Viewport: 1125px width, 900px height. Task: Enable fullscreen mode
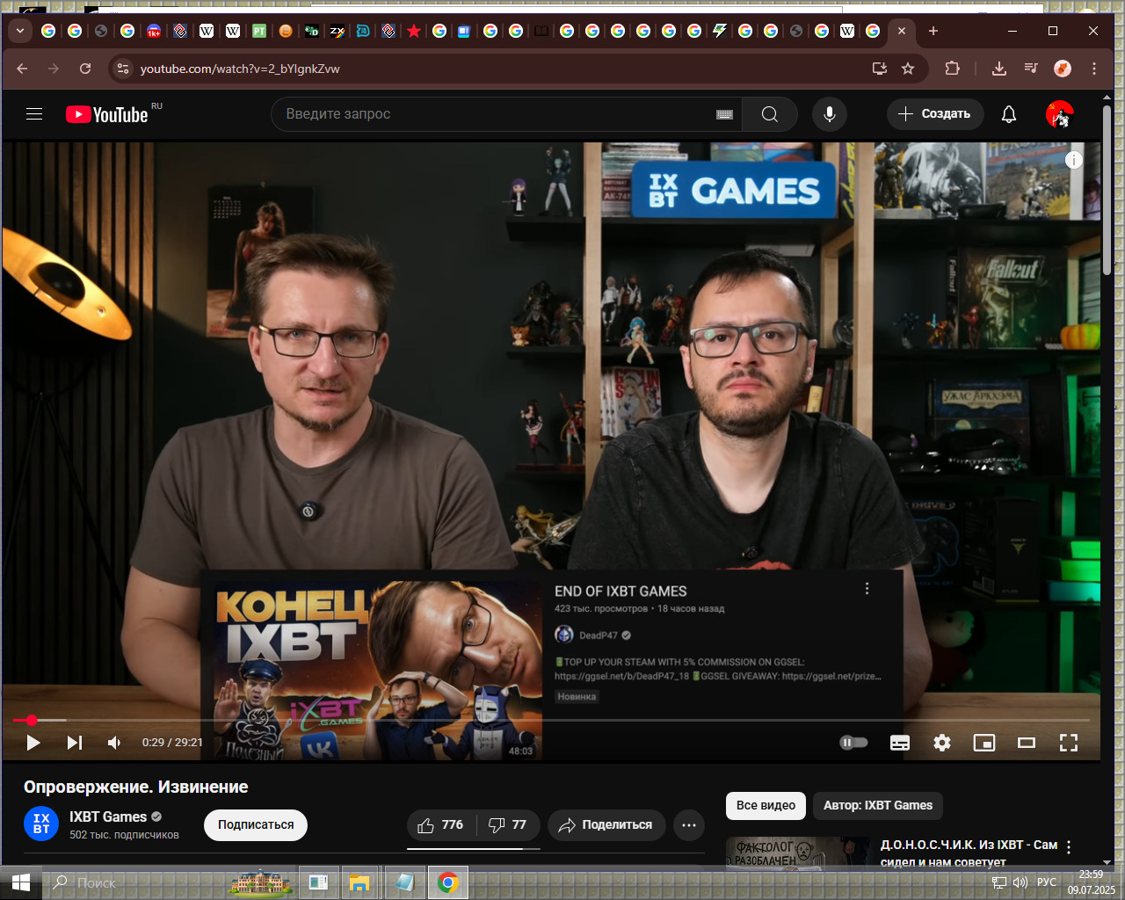click(1069, 743)
